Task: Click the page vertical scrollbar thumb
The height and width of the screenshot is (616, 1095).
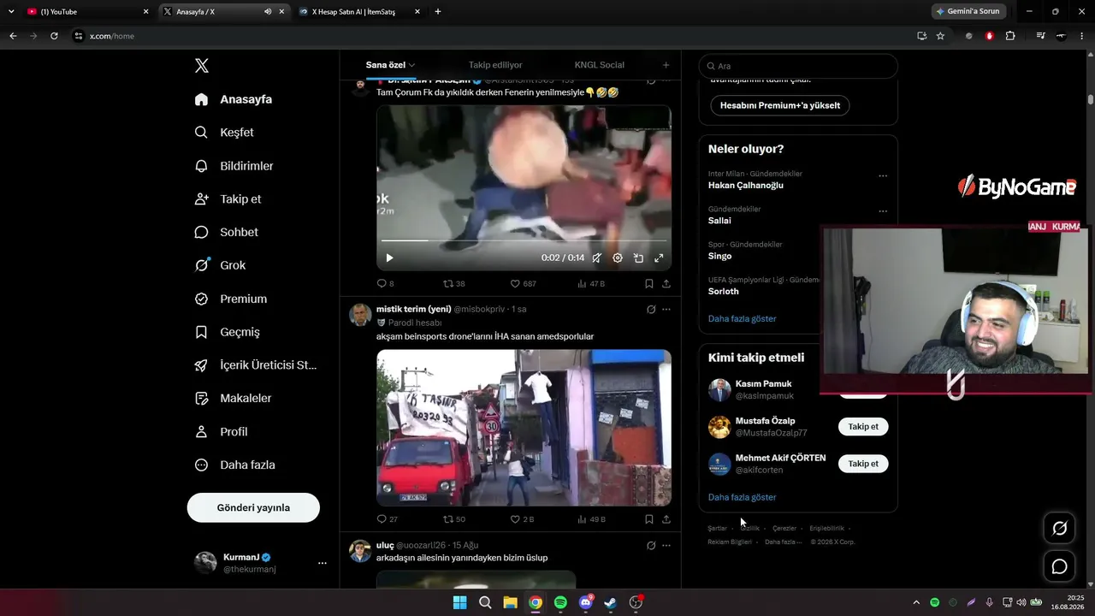Action: (1091, 99)
